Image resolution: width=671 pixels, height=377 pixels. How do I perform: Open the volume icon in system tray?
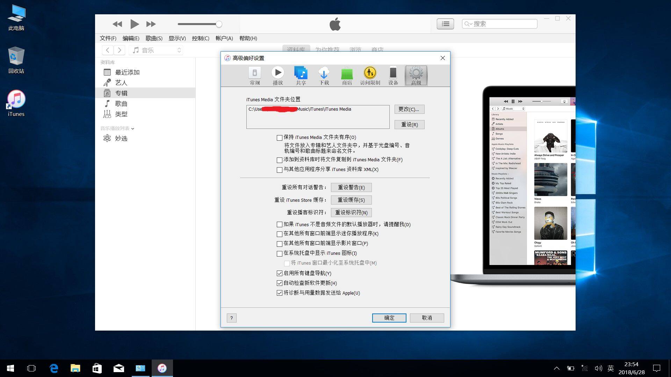pyautogui.click(x=598, y=368)
